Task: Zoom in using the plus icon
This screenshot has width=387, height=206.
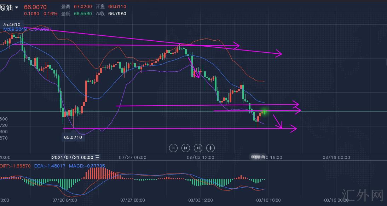Action: [x=210, y=148]
